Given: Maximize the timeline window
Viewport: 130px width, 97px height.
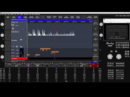Looking at the screenshot, I should point(90,20).
